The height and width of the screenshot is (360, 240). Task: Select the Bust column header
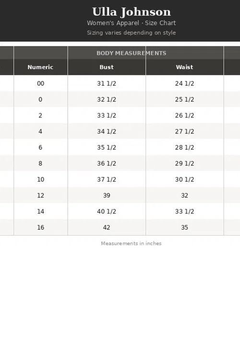pyautogui.click(x=107, y=67)
